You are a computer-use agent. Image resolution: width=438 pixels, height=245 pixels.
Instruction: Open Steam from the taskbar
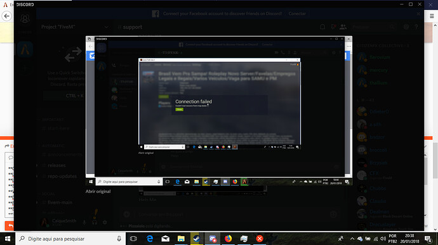click(x=197, y=239)
